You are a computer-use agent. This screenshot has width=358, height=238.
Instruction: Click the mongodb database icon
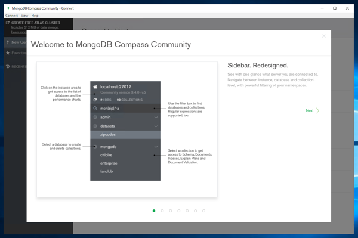95,147
